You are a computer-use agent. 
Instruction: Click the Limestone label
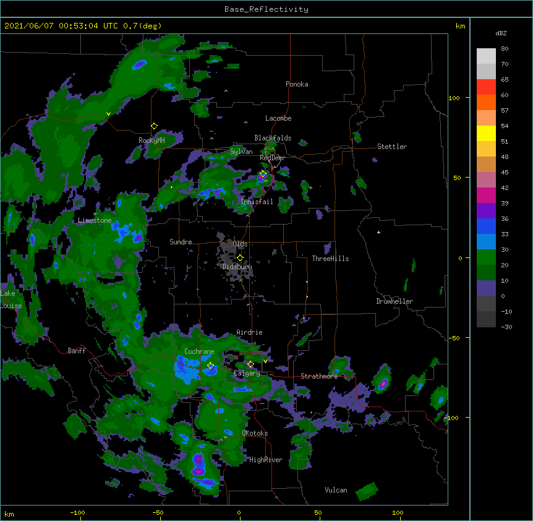95,220
